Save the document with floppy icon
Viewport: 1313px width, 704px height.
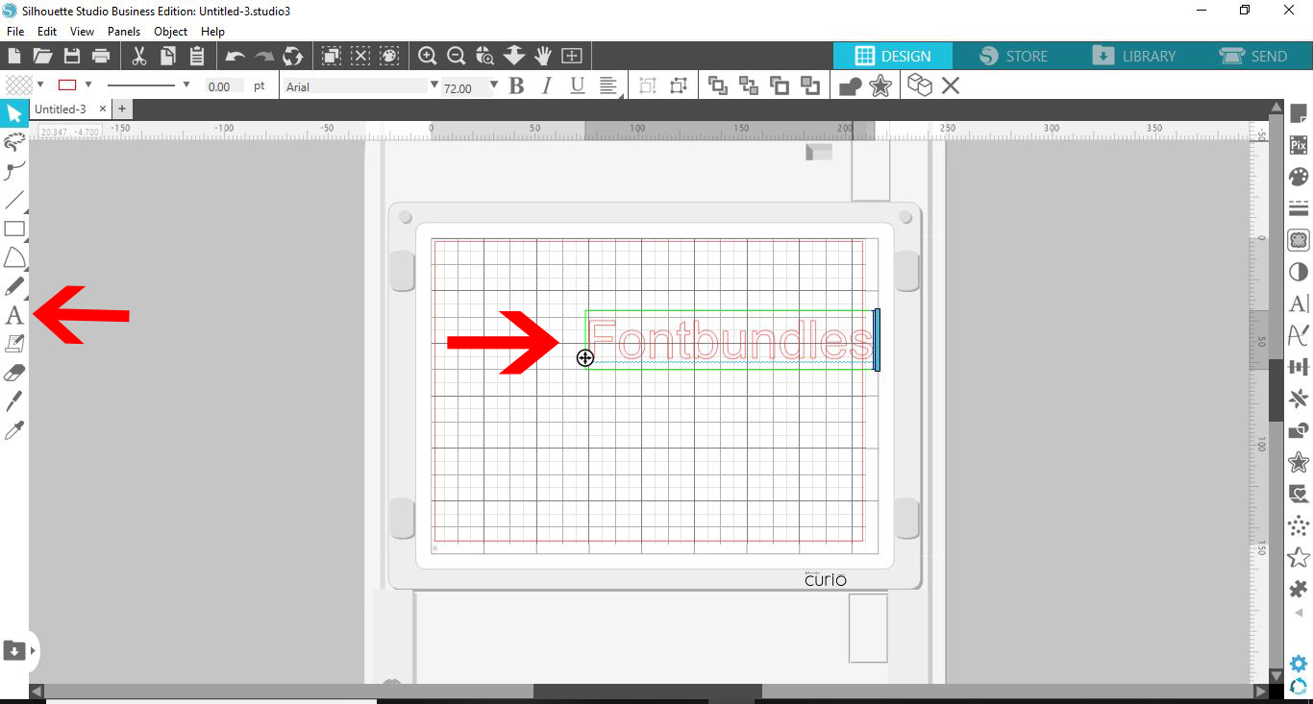[x=71, y=56]
